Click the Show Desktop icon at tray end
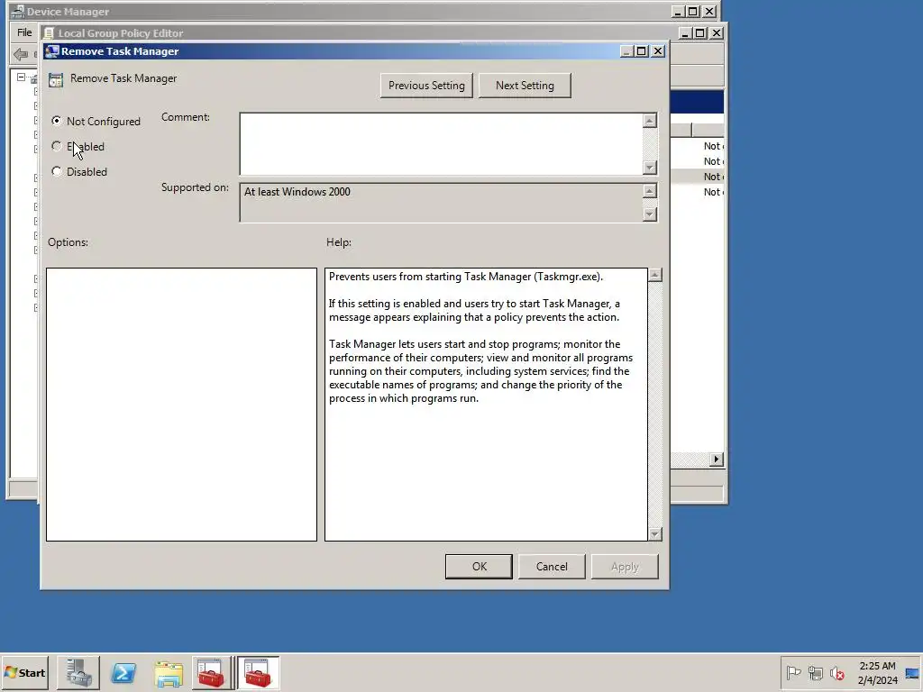923x692 pixels. tap(912, 672)
